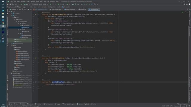Click the Collapse All icon in Project panel
The width and height of the screenshot is (191, 107).
point(25,9)
